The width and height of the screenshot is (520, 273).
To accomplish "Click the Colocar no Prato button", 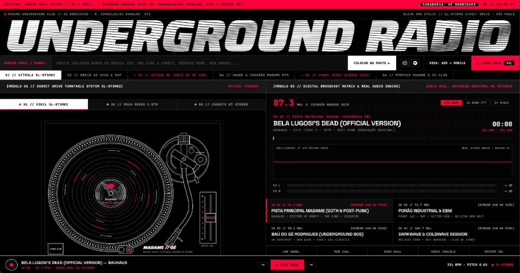I will click(x=372, y=63).
